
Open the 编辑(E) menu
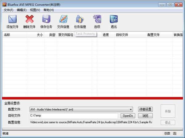click(22, 10)
